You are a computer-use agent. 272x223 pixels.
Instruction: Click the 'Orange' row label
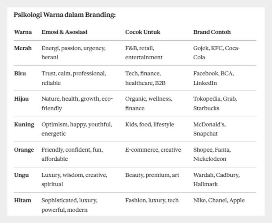coord(24,150)
